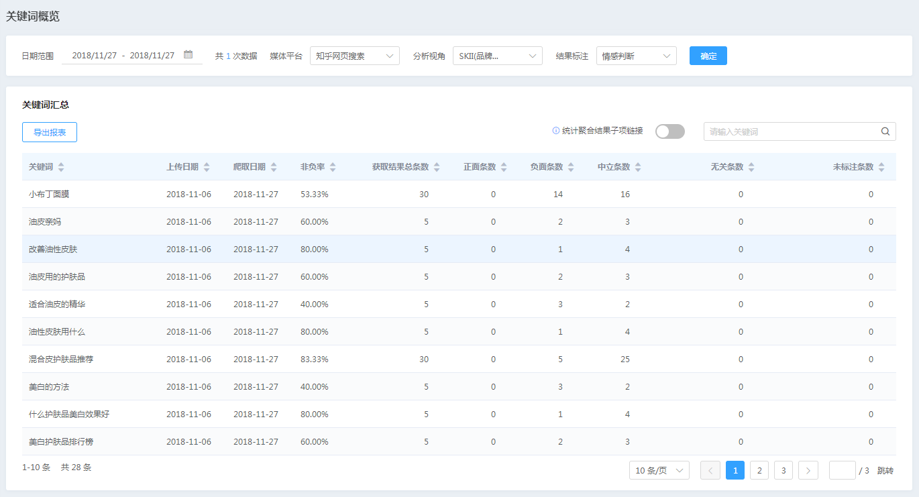Sort by 中立条数 column arrows

(x=638, y=167)
